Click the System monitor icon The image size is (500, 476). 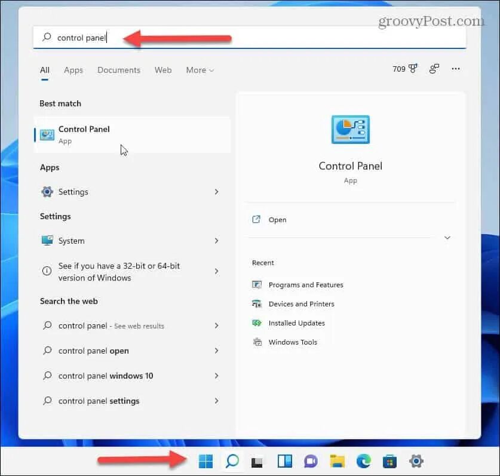coord(47,241)
